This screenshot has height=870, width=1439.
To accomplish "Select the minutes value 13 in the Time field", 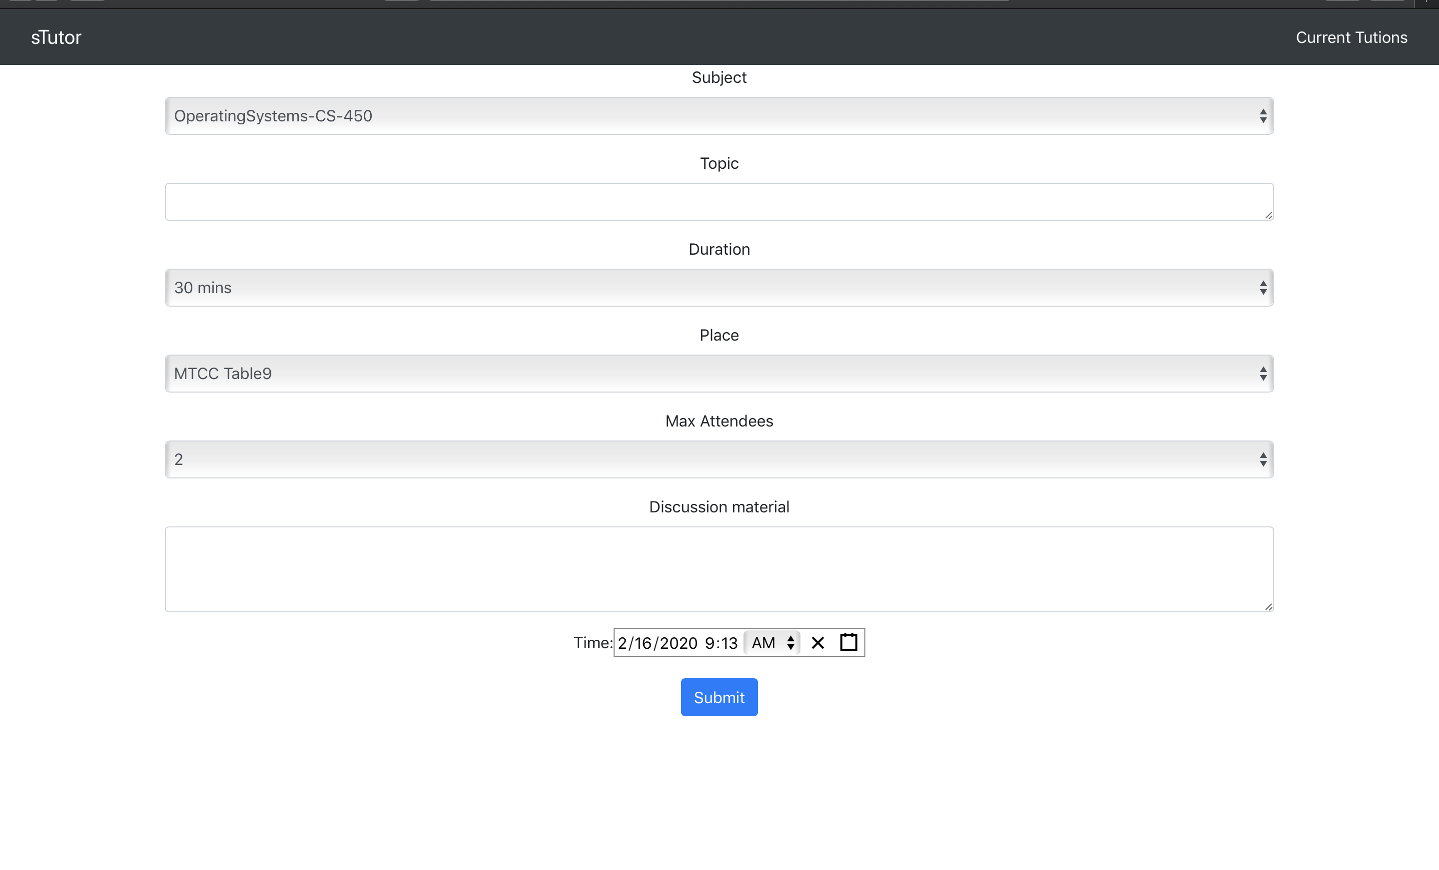I will [x=729, y=643].
